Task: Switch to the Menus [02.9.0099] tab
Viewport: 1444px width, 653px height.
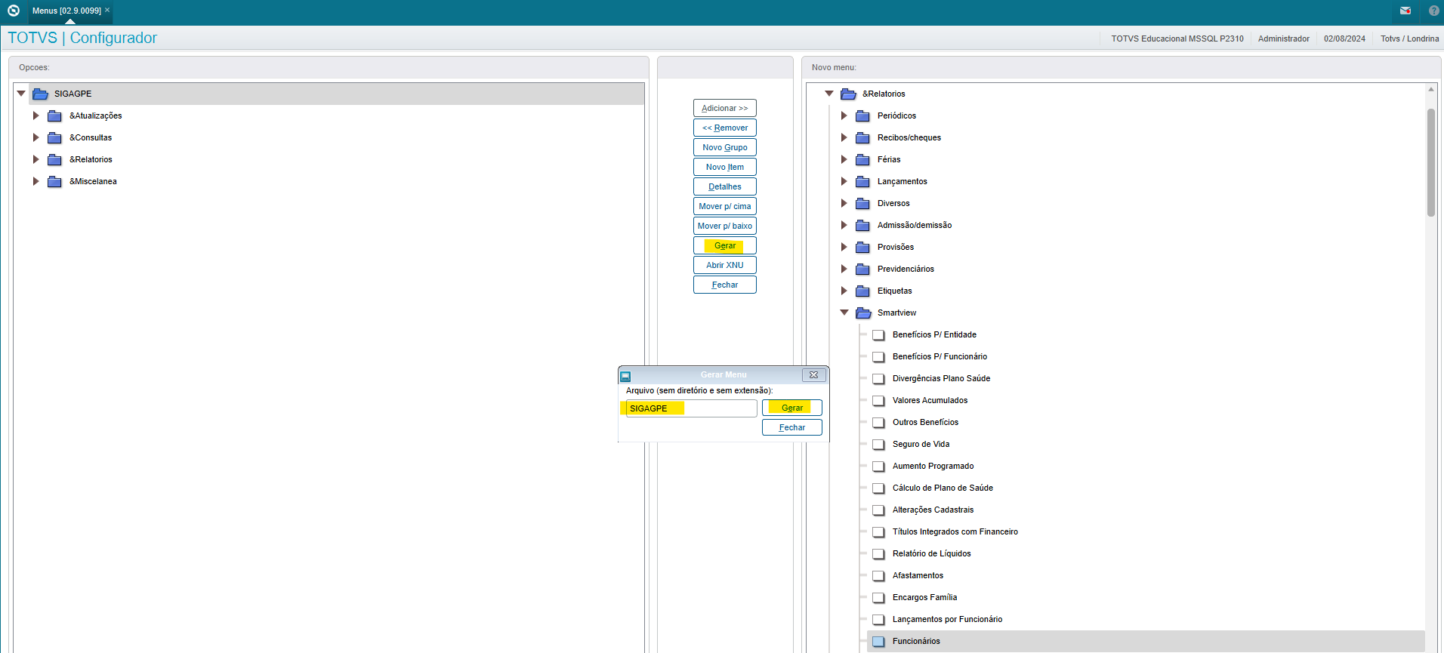Action: 66,11
